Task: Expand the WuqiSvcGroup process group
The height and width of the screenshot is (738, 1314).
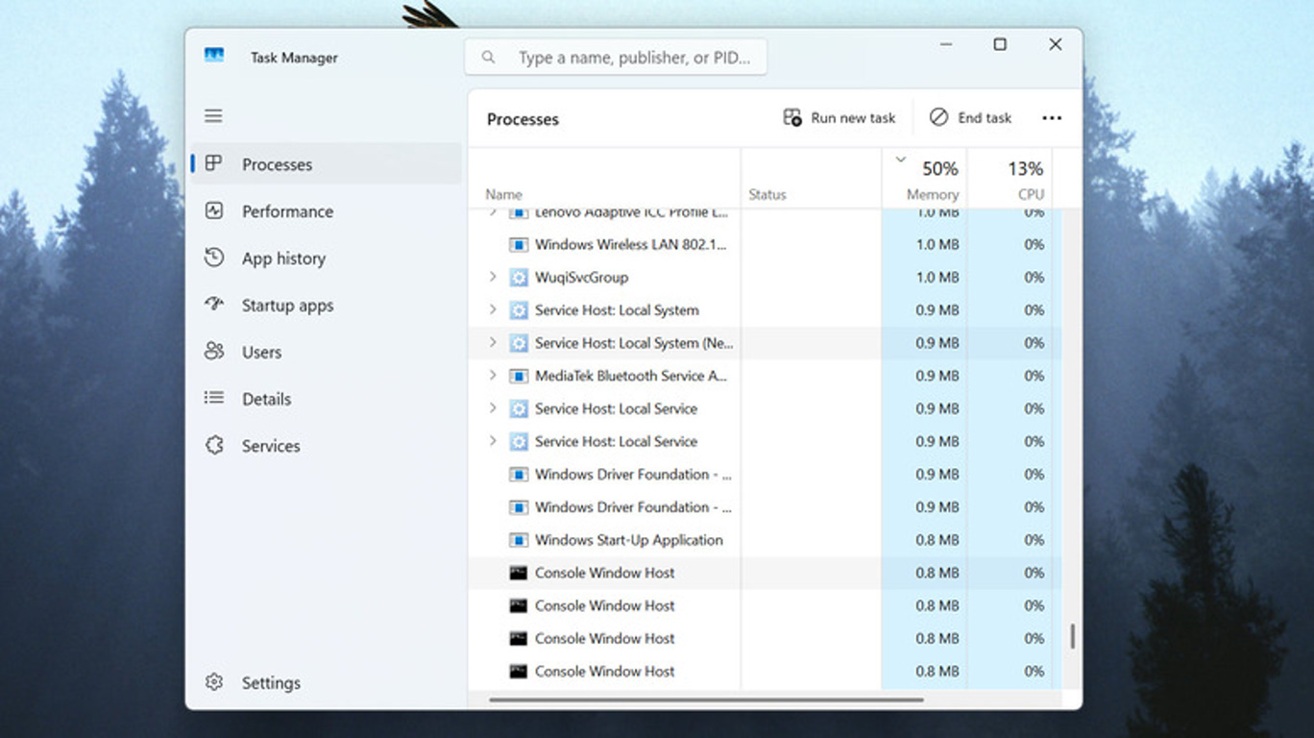Action: tap(493, 277)
